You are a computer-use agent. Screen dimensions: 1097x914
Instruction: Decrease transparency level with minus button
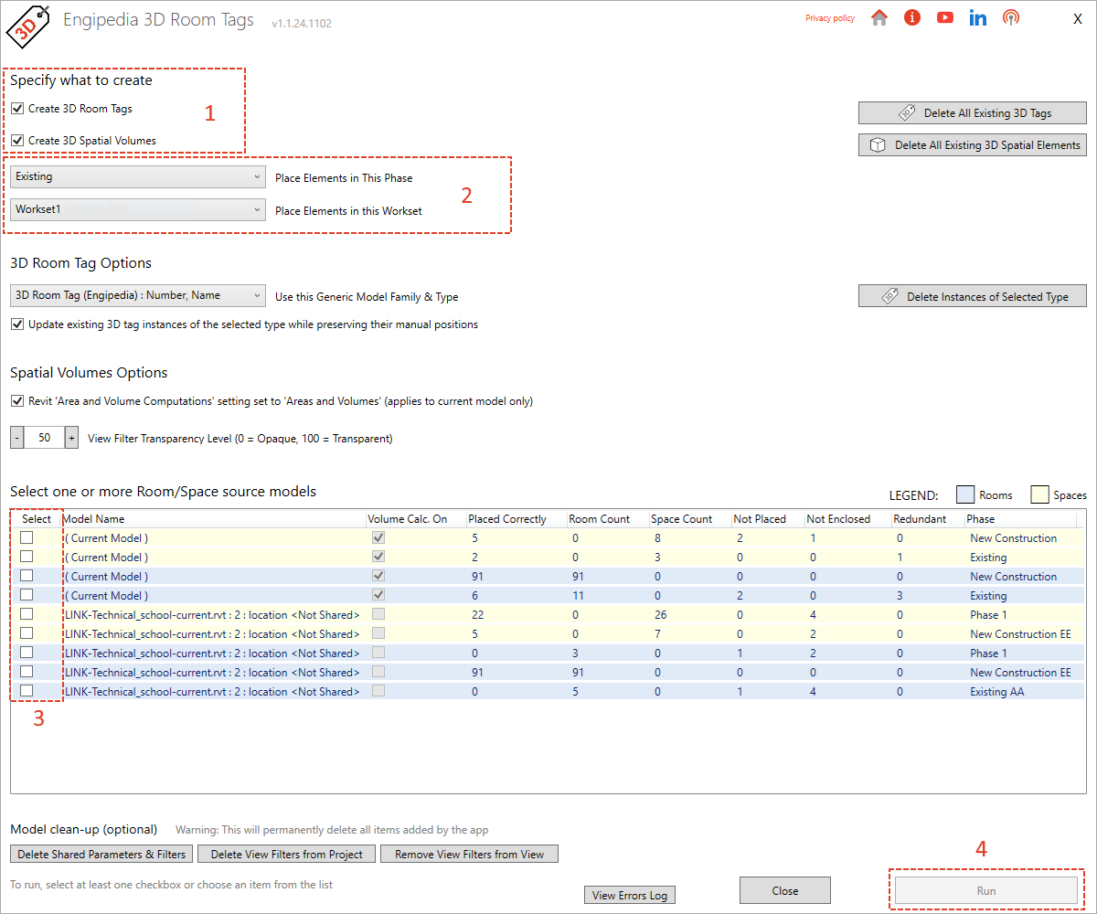17,438
